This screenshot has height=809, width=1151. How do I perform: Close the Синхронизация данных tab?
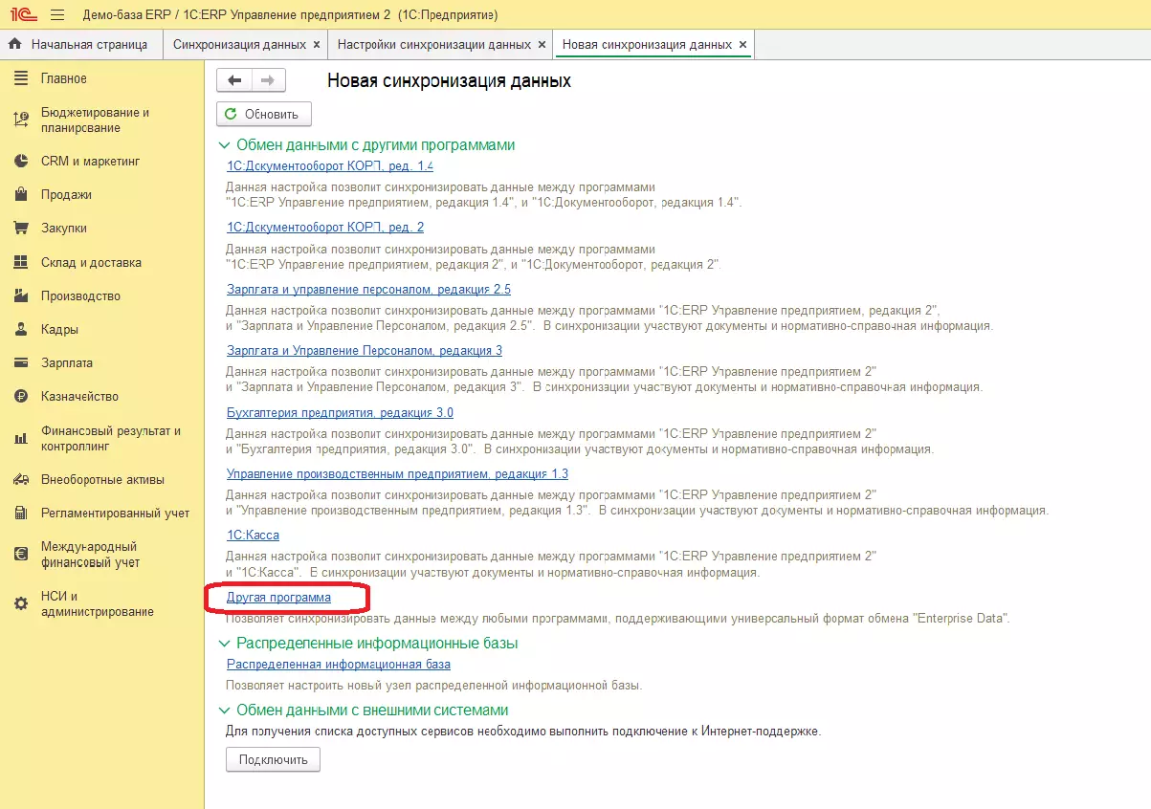(316, 45)
